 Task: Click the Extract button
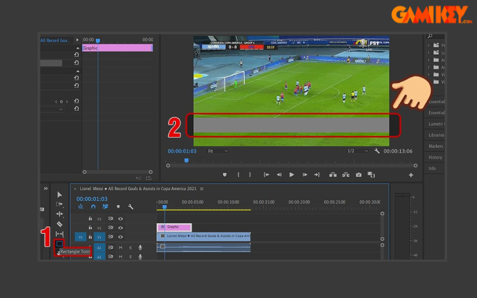[x=346, y=175]
